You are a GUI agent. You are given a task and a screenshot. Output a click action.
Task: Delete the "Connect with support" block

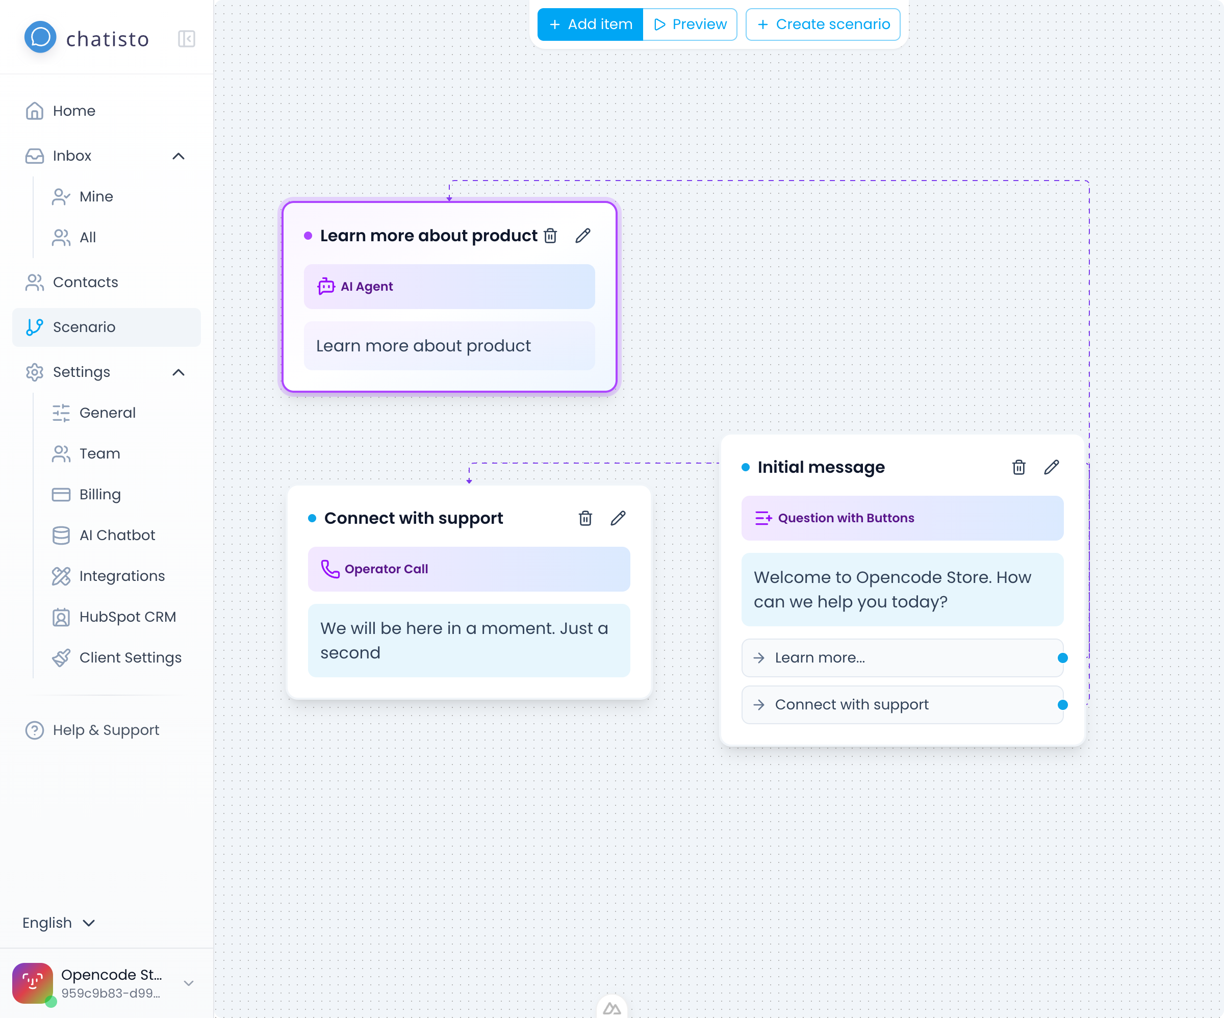tap(585, 518)
